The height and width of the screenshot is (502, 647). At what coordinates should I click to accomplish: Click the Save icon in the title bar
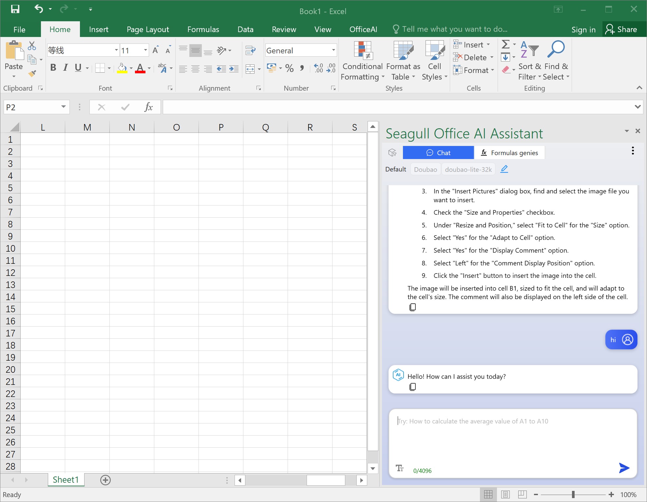click(15, 9)
